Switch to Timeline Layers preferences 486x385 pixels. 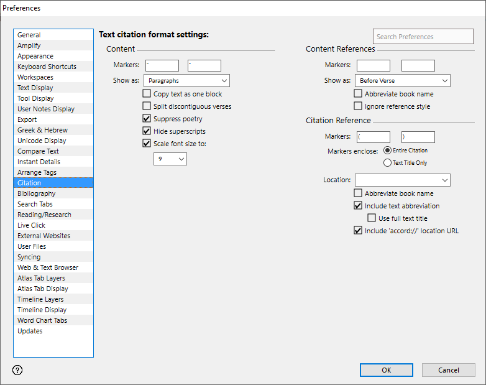coord(40,299)
